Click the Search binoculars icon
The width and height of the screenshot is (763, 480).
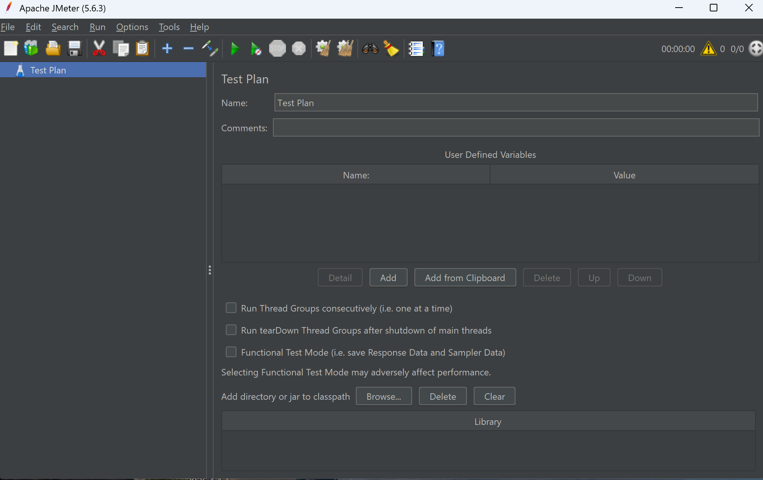point(370,49)
